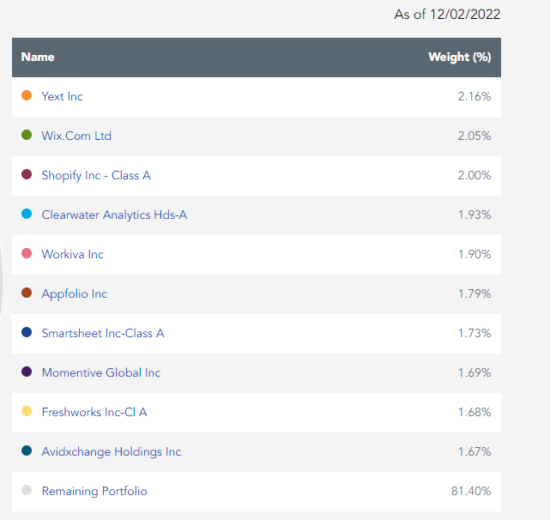Select Smartsheet Inc-Class A link

tap(103, 333)
